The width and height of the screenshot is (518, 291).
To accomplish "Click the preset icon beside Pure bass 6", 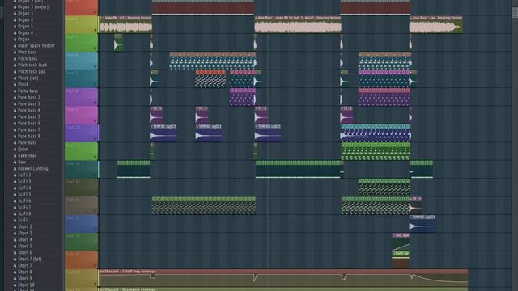I will [x=15, y=124].
